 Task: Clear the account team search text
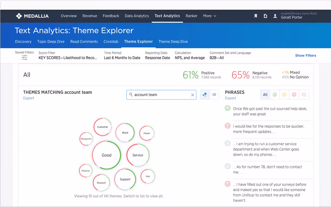point(192,95)
